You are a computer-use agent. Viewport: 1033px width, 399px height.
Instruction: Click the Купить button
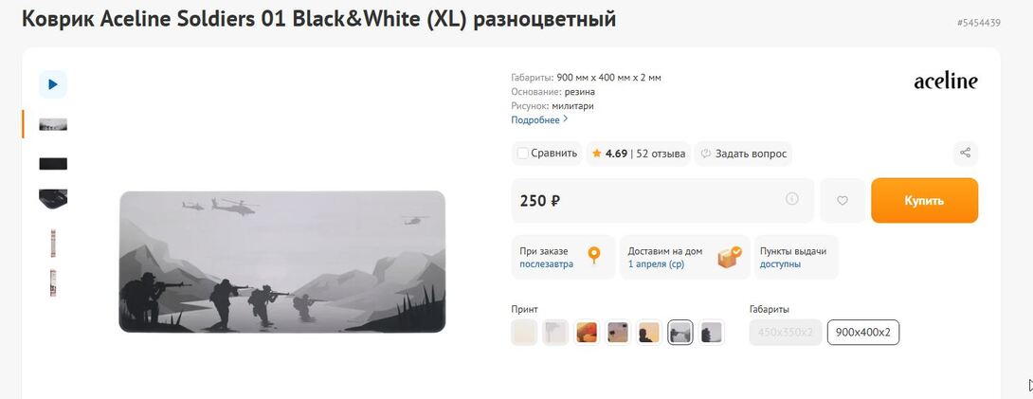click(x=924, y=200)
